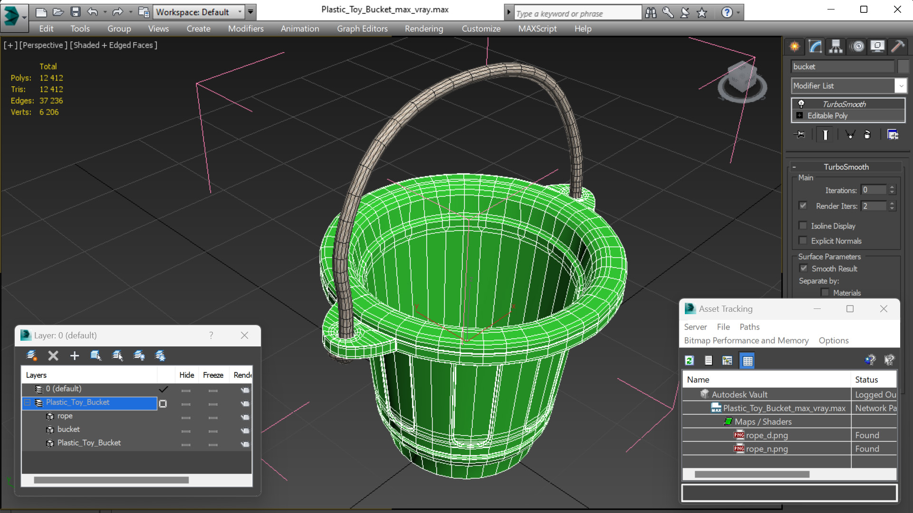Open the Modifiers menu
The width and height of the screenshot is (913, 513).
[x=246, y=28]
